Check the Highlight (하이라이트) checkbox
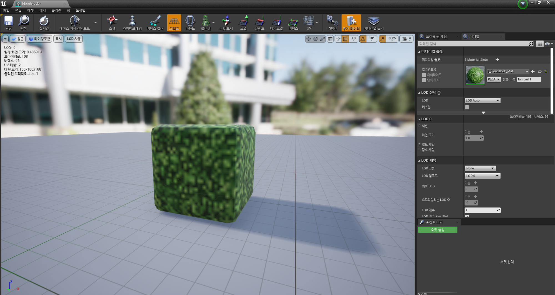This screenshot has height=295, width=555. pyautogui.click(x=424, y=75)
